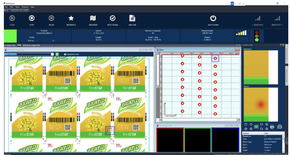Click the Reference thumbnail in Feature Card
The width and height of the screenshot is (290, 157).
pos(261,67)
